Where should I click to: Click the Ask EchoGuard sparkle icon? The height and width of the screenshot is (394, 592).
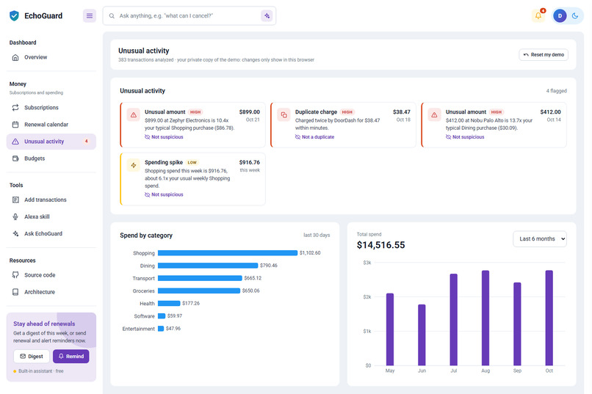tap(15, 234)
